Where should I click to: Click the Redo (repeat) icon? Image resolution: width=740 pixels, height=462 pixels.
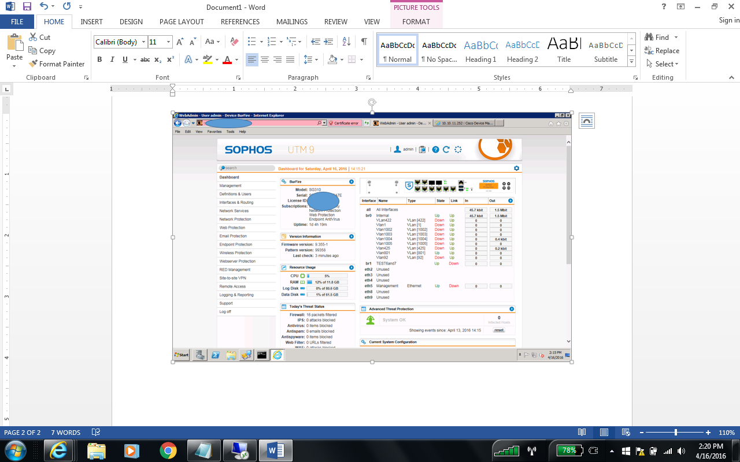(66, 7)
